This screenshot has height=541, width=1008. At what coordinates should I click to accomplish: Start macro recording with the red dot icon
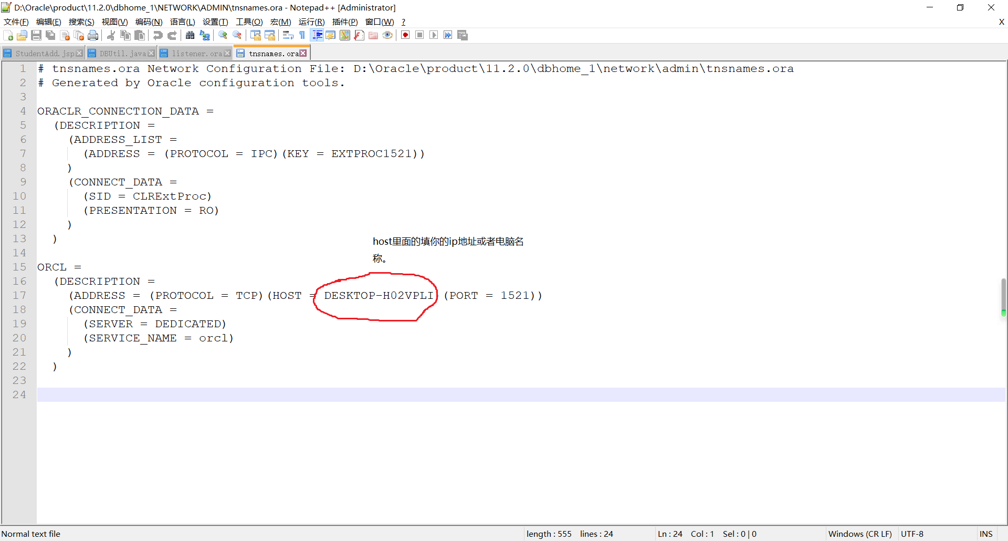click(405, 35)
